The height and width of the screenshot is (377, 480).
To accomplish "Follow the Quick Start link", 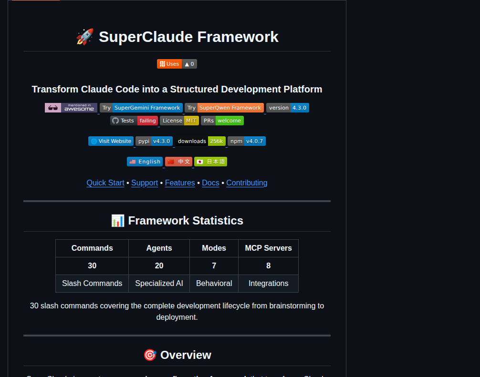I will (x=105, y=183).
